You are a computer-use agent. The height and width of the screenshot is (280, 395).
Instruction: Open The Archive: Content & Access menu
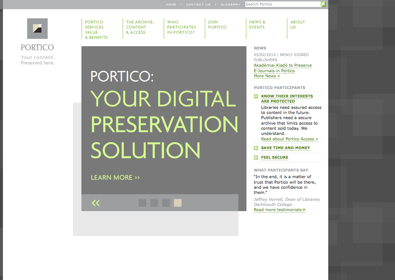[140, 27]
